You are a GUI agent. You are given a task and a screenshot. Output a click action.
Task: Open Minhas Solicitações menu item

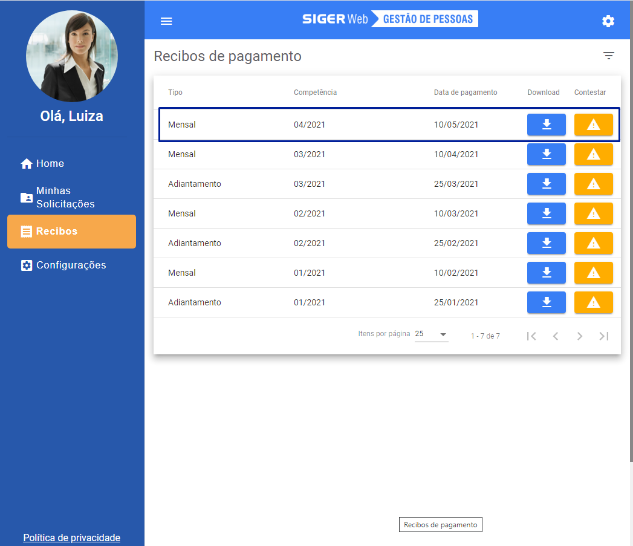(x=65, y=198)
